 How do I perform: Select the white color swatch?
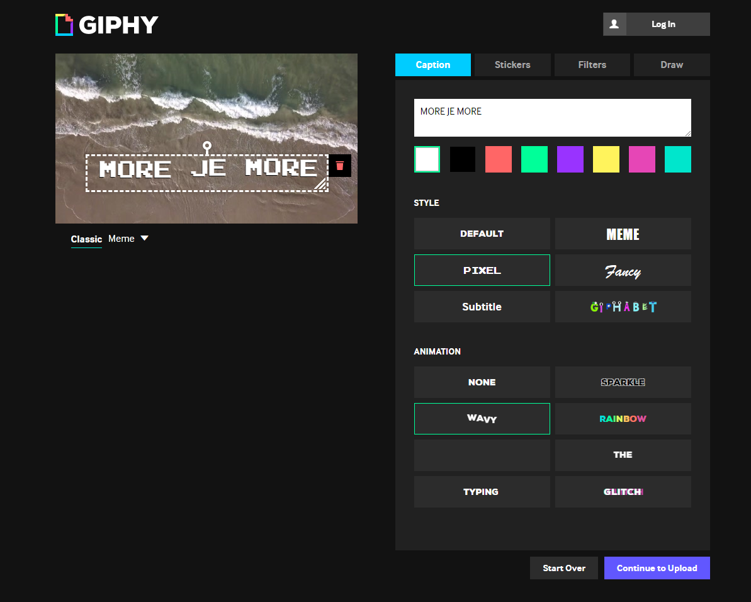[427, 159]
